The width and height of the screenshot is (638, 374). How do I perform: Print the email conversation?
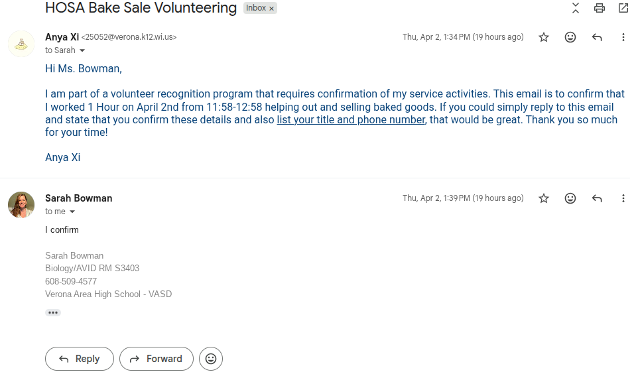click(600, 8)
